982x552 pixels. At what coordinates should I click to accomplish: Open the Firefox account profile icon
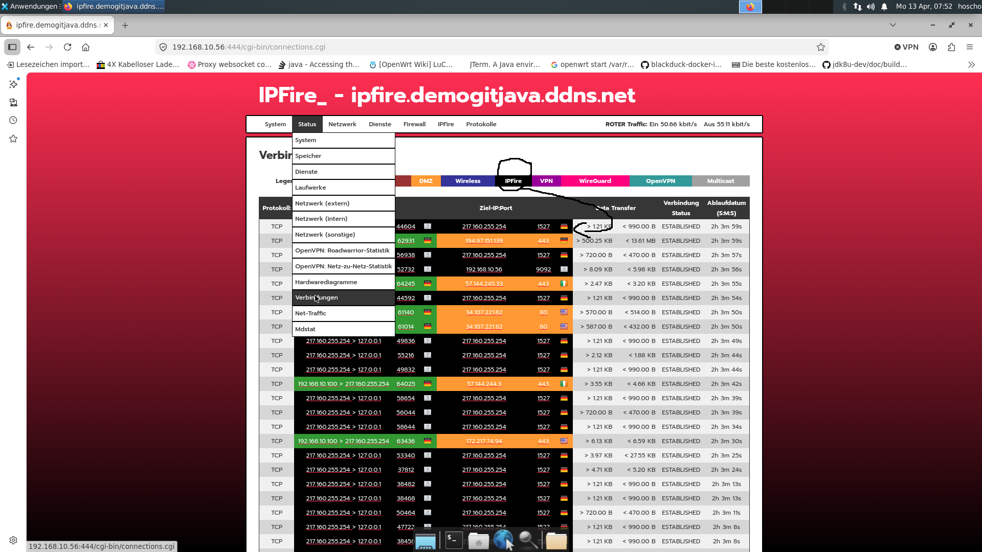click(933, 47)
